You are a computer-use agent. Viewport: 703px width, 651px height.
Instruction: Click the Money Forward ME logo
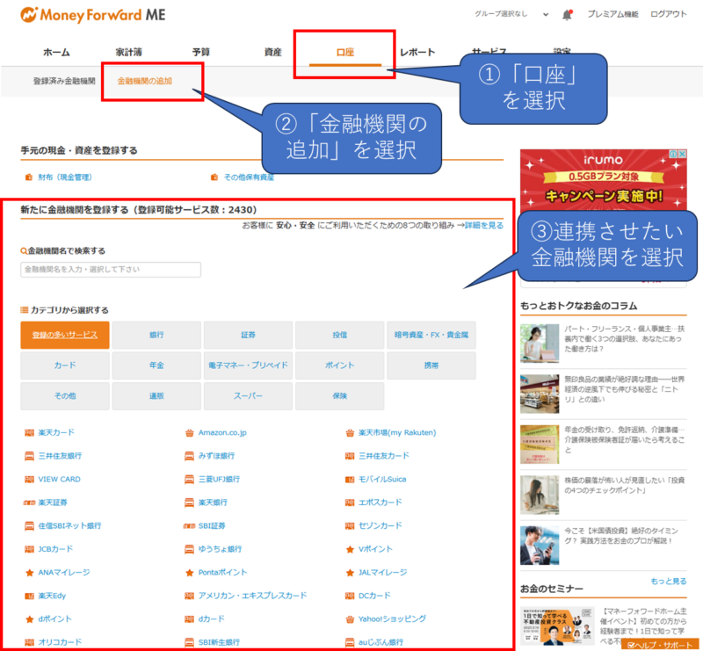[93, 15]
